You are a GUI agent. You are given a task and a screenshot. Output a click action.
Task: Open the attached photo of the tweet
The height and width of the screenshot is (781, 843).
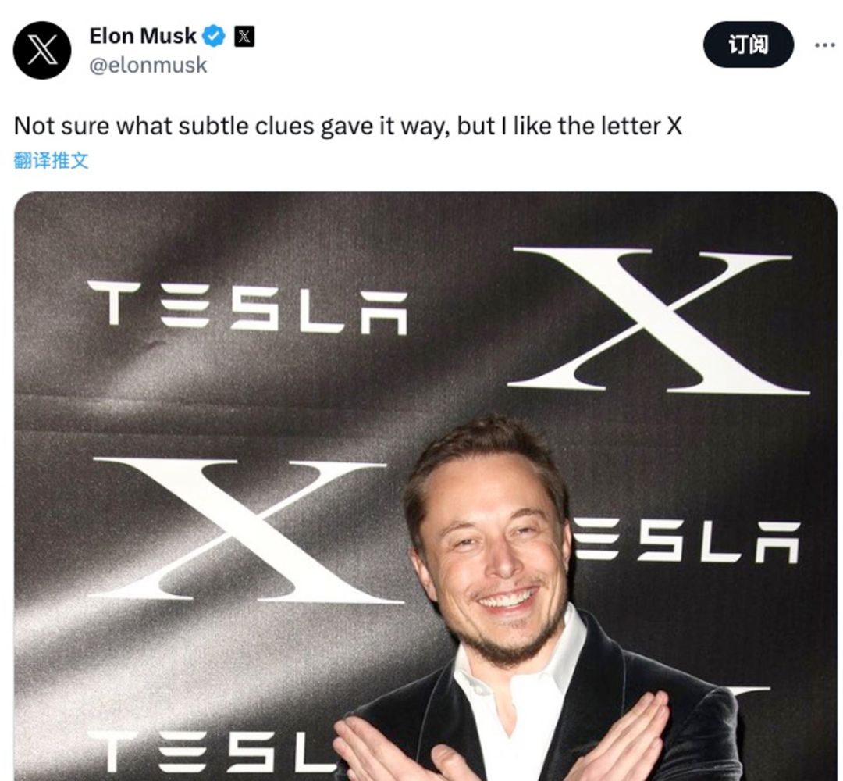pos(425,487)
